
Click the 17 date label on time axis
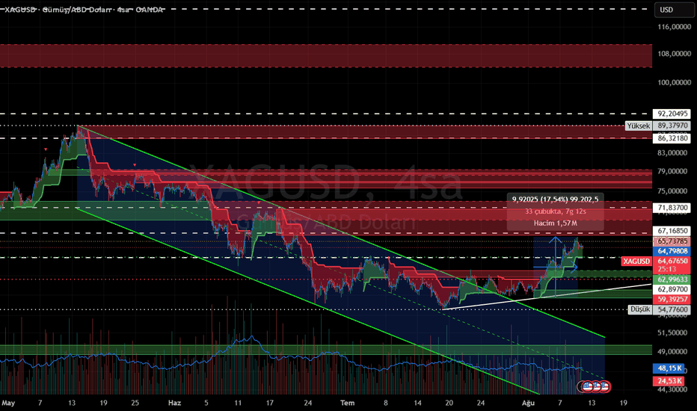270,403
